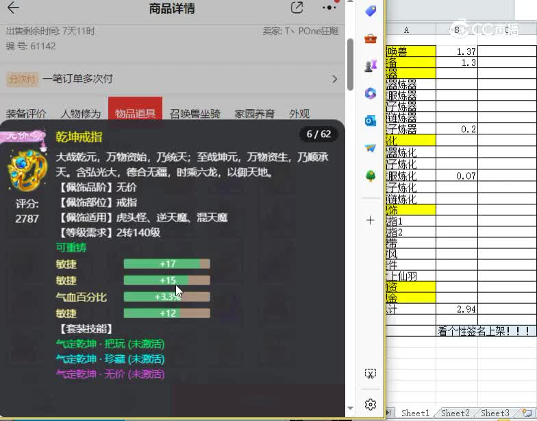The height and width of the screenshot is (421, 537).
Task: Click the 【等级需求】2转140级 line
Action: 110,233
